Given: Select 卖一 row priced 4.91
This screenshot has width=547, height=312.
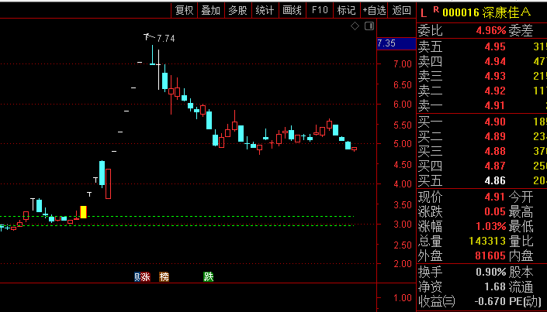Looking at the screenshot, I should [482, 105].
